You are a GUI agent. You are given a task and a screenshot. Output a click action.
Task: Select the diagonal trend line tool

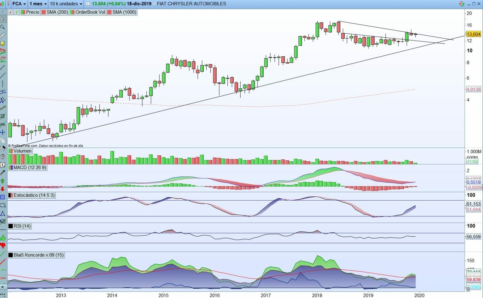click(3, 75)
